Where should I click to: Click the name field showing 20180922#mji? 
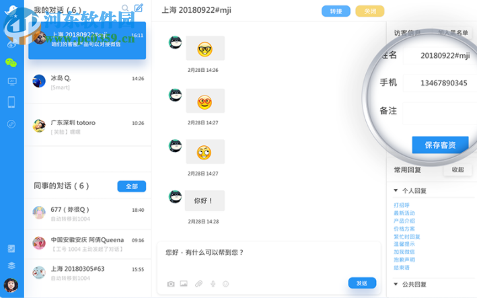click(x=440, y=55)
